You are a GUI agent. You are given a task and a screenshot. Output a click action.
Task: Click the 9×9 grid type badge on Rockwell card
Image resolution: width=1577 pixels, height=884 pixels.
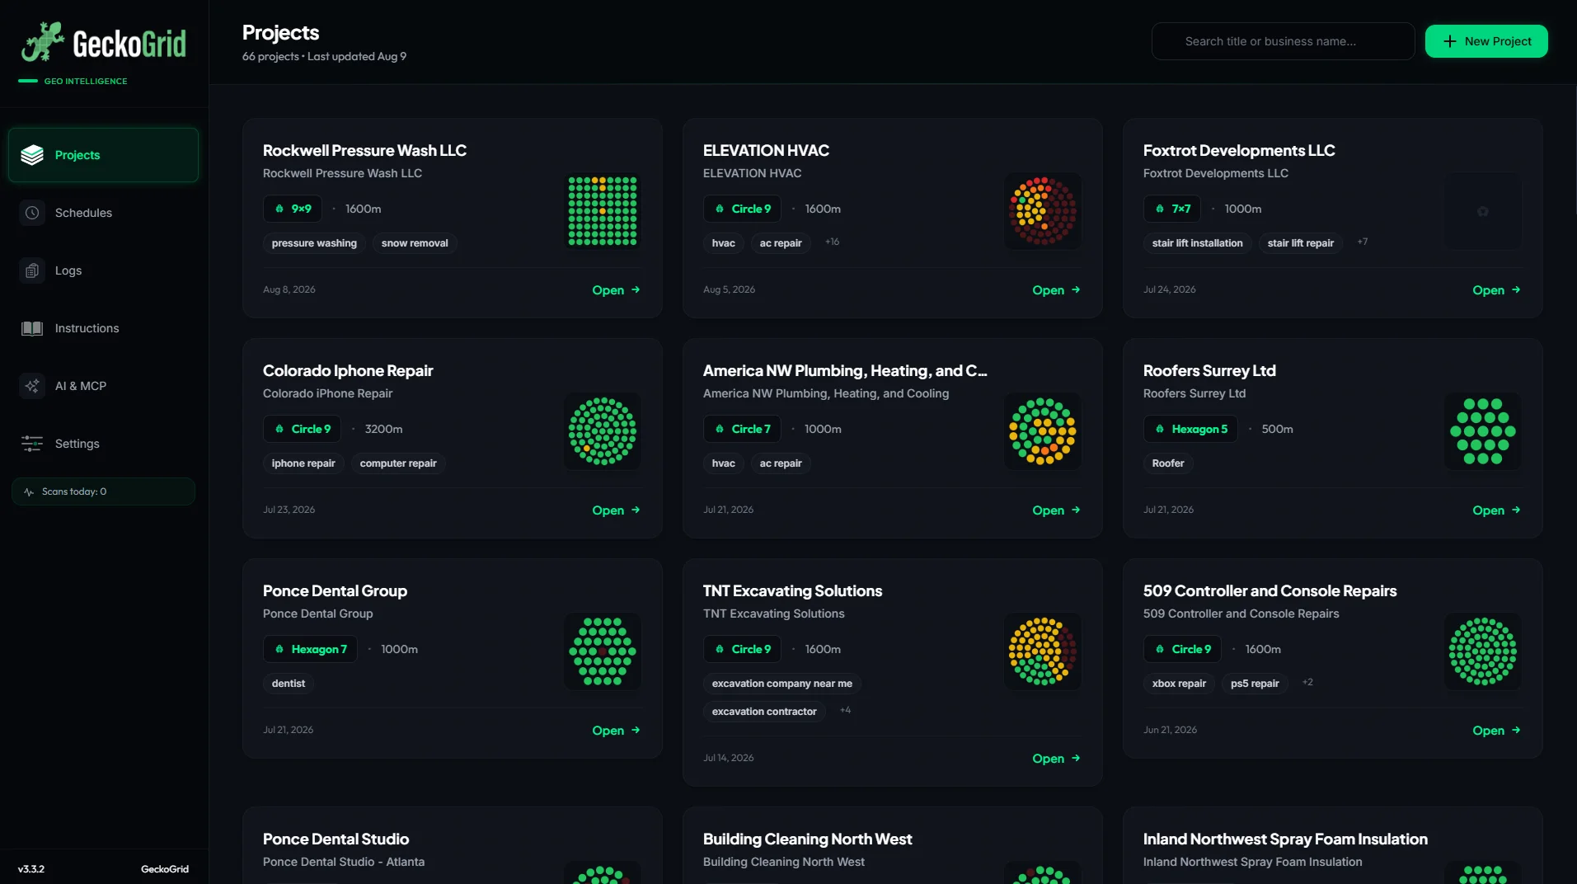tap(293, 209)
